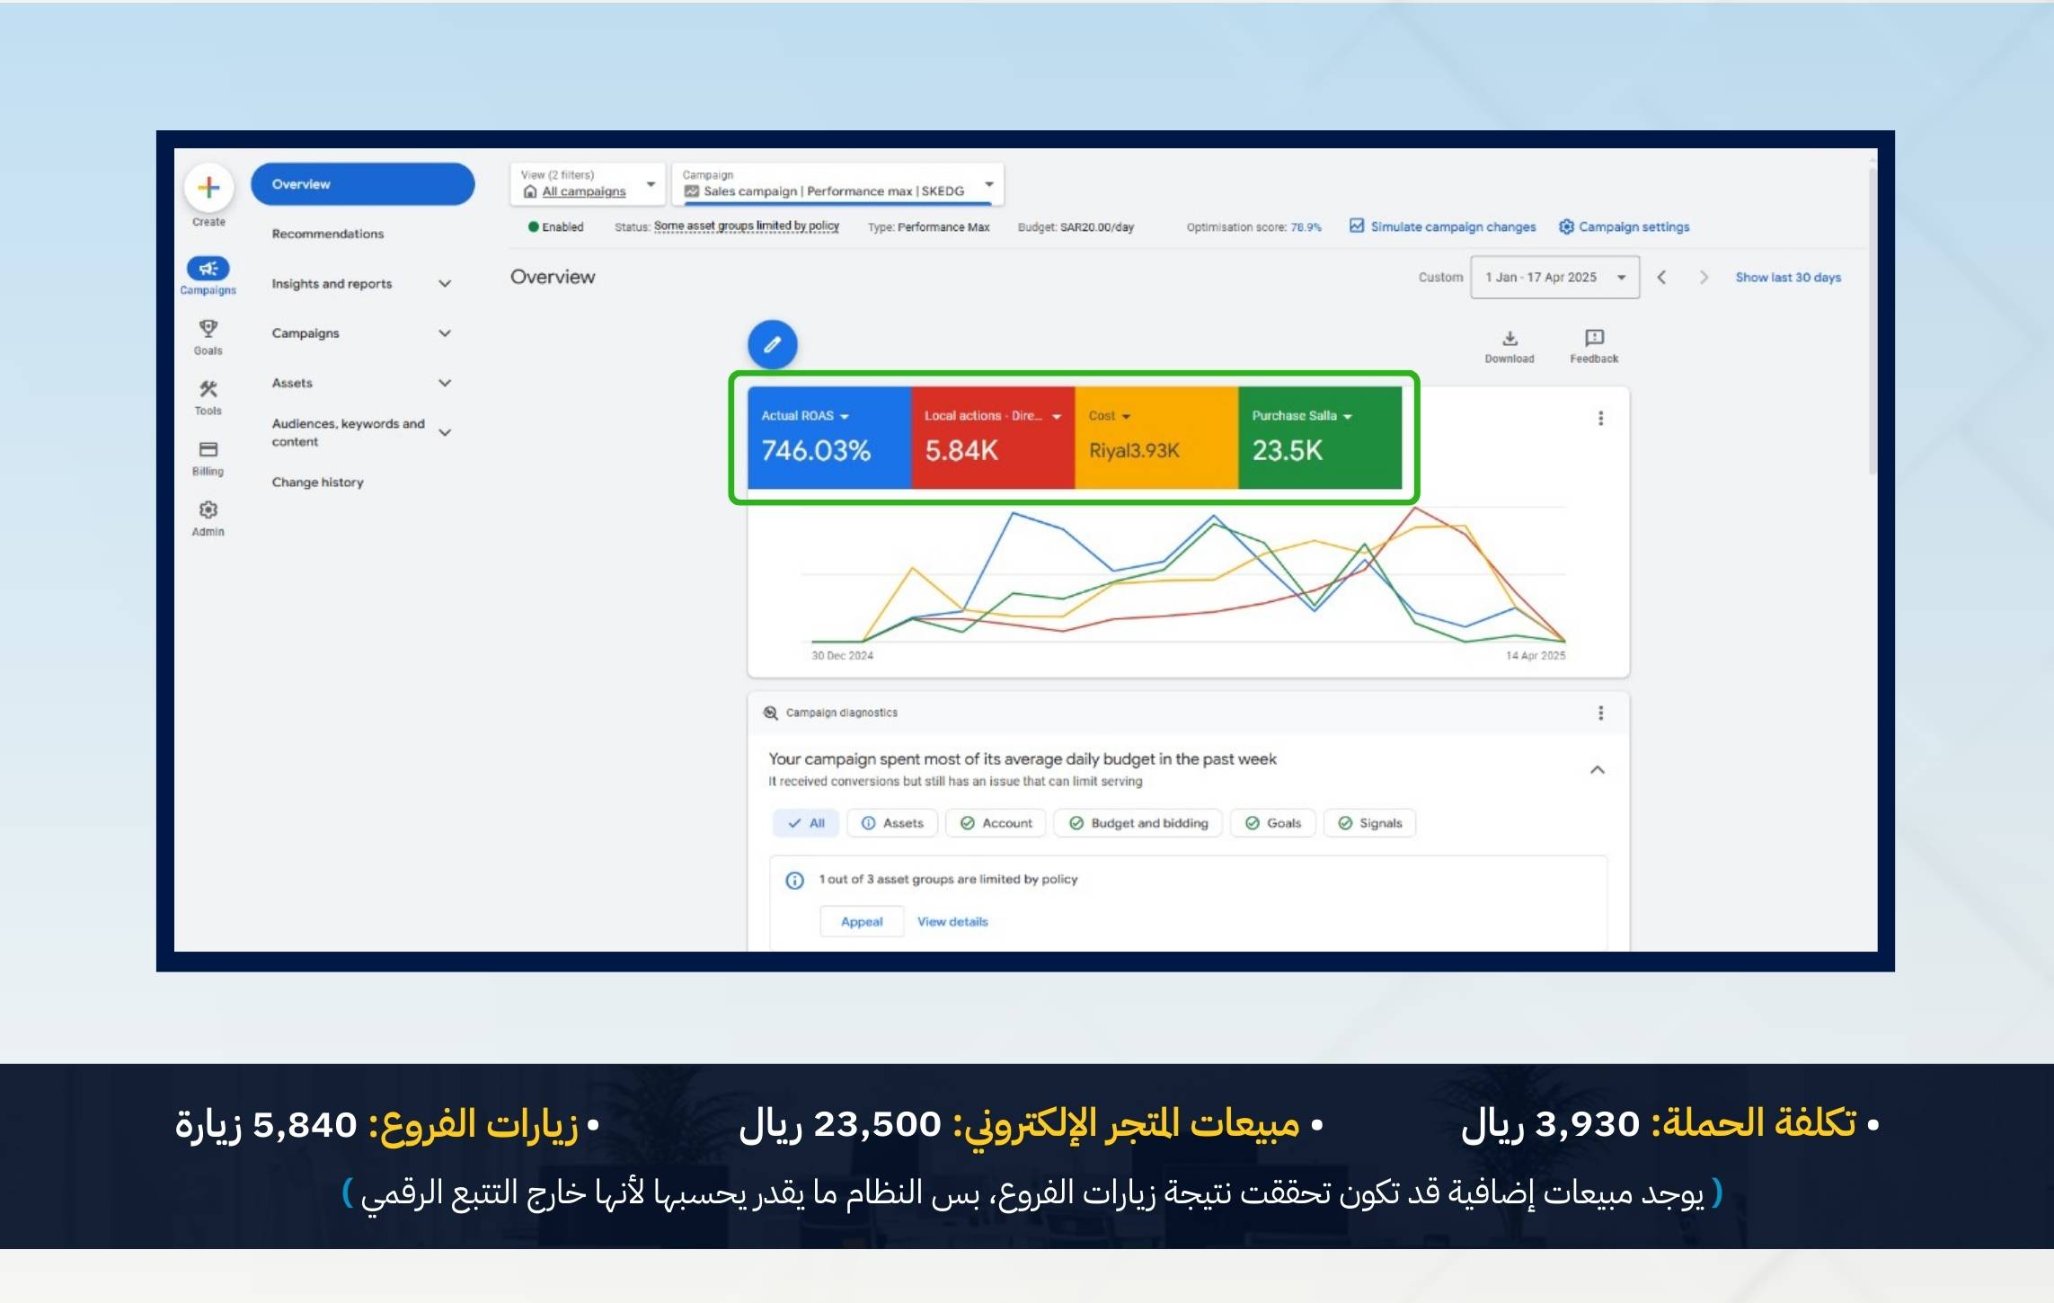Image resolution: width=2054 pixels, height=1303 pixels.
Task: Open Recommendations in the side menu
Action: coord(328,234)
